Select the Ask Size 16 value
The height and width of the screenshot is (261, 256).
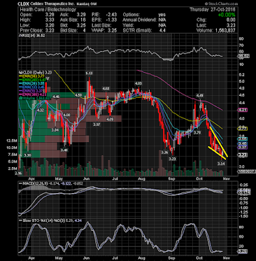83,20
